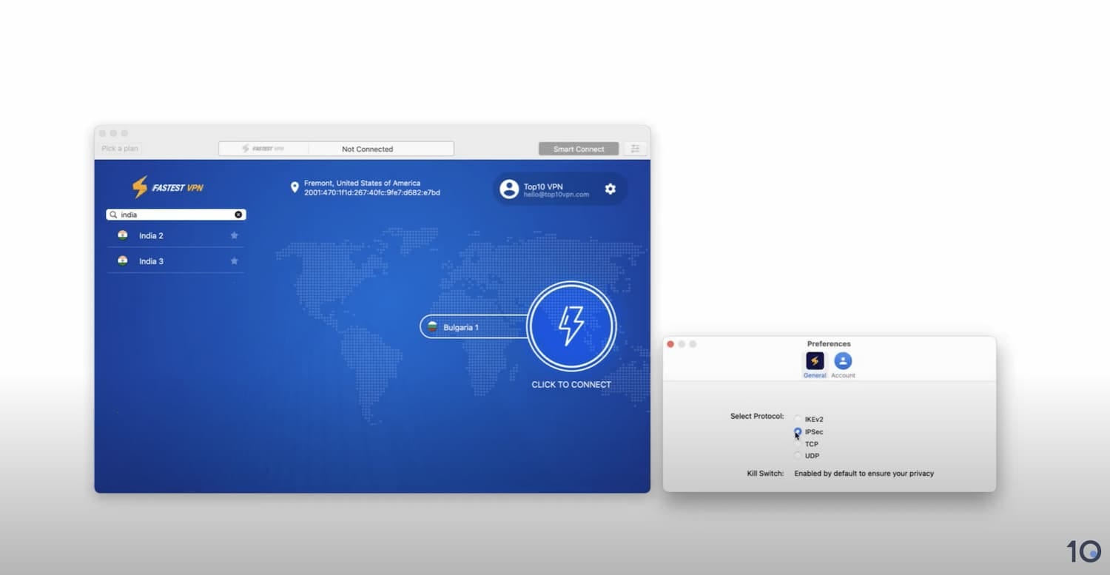The image size is (1110, 575).
Task: Open the sliders preferences icon in title bar
Action: [x=636, y=149]
